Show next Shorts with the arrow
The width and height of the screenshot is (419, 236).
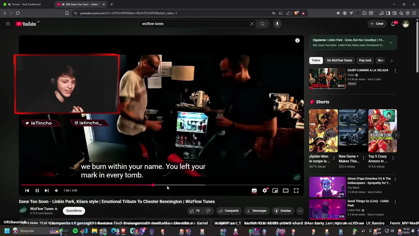[396, 135]
